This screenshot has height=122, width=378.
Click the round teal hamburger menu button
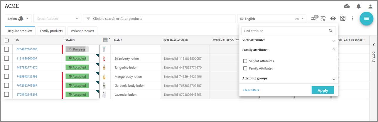click(366, 18)
